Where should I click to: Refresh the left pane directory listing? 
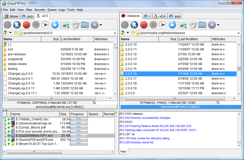pos(55,25)
